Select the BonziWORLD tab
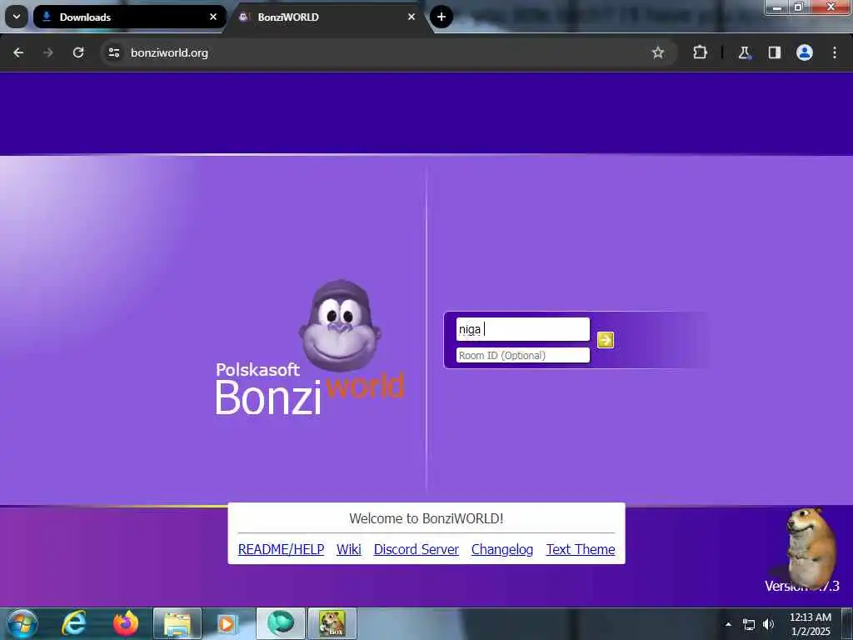This screenshot has width=853, height=640. pyautogui.click(x=327, y=17)
